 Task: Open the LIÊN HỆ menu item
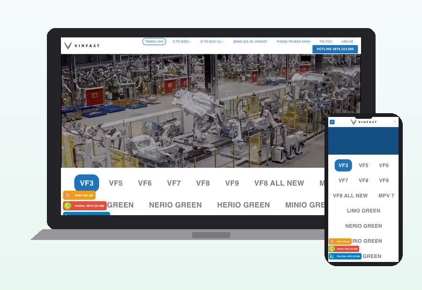[347, 42]
